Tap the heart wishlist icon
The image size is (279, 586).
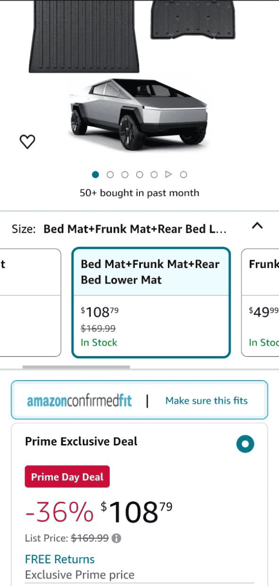point(27,141)
